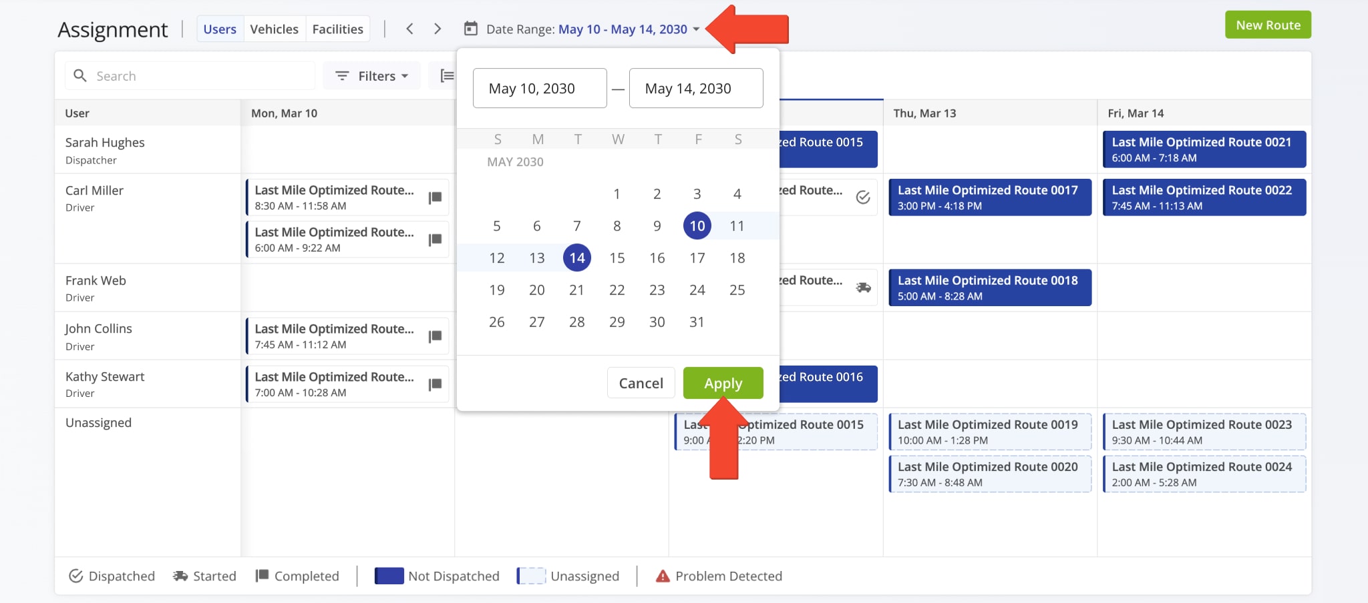Click the view layout icon next to Filters
Viewport: 1368px width, 603px height.
pyautogui.click(x=447, y=76)
